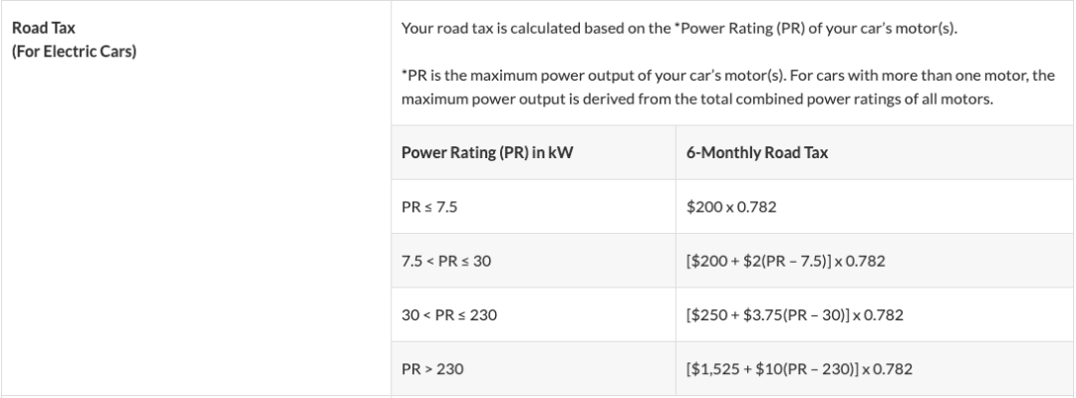The width and height of the screenshot is (1076, 398).
Task: Click the "[$250 + $3.75(PR – 30)] x 0.782" formula
Action: tap(791, 316)
